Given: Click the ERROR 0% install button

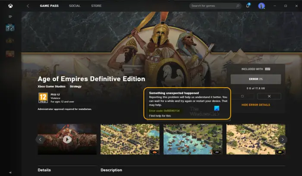Looking at the screenshot, I should pos(256,79).
